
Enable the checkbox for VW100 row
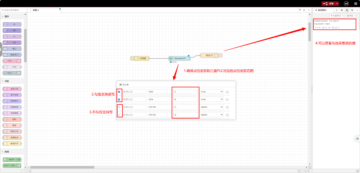point(119,107)
